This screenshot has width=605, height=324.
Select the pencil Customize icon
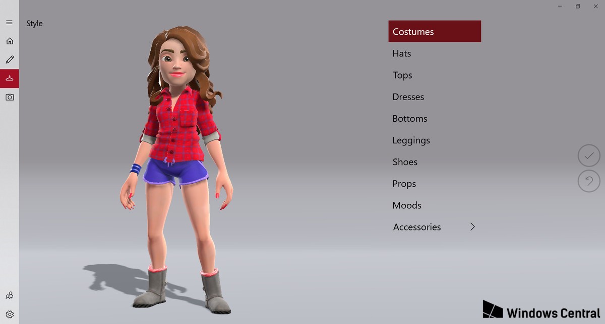(x=9, y=60)
